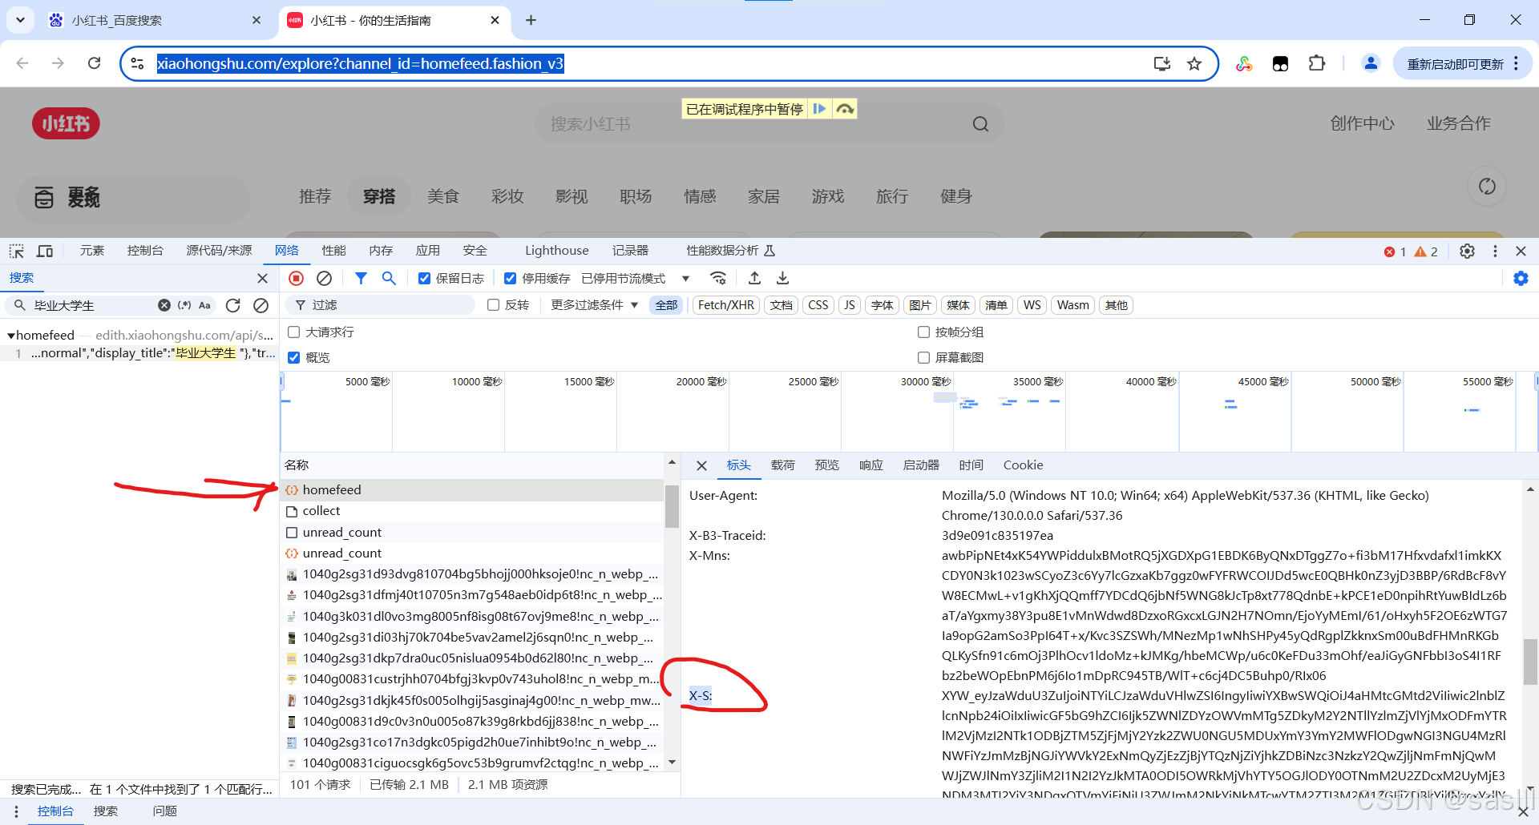Open network conditions wifi icon
The image size is (1539, 825).
point(718,278)
